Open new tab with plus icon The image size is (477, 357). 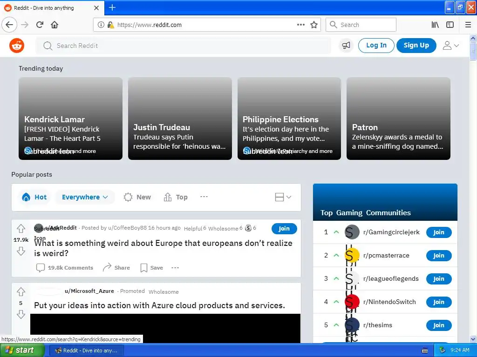tap(112, 7)
